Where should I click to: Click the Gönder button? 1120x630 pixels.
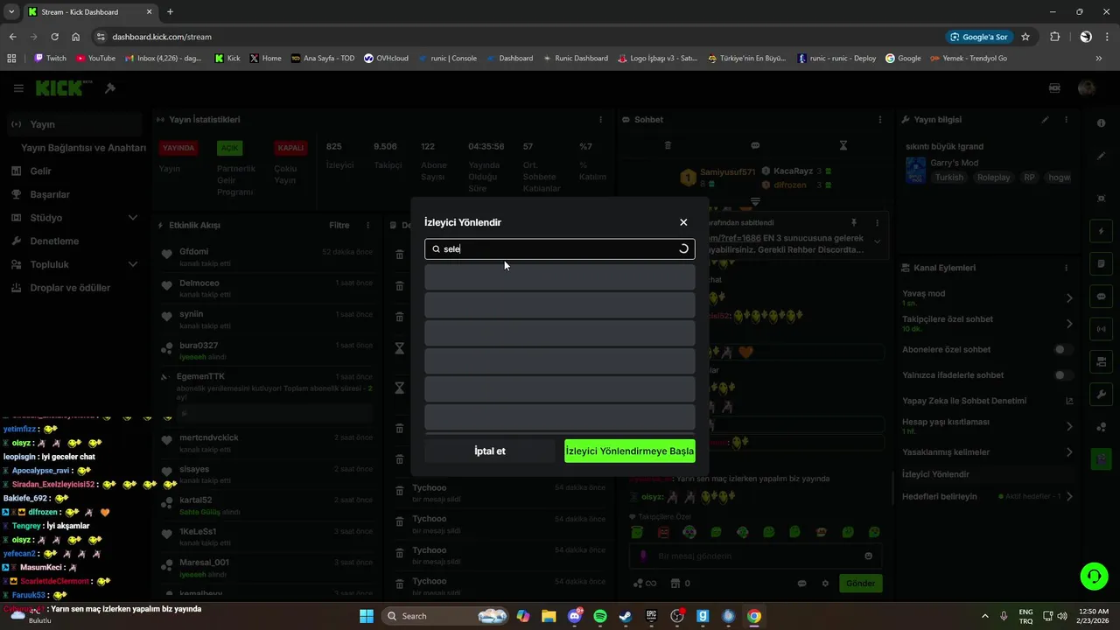click(860, 584)
